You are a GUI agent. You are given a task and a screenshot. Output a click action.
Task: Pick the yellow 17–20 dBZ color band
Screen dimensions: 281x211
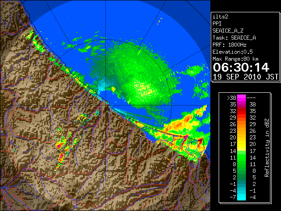241,144
